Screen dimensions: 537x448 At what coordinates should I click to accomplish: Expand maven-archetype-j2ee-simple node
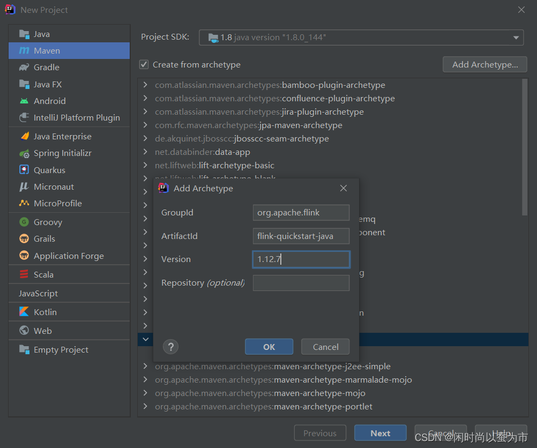tap(145, 366)
